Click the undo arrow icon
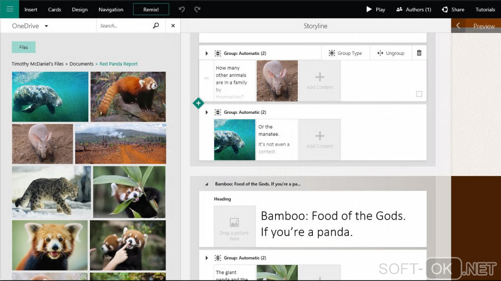The image size is (501, 281). click(x=182, y=9)
